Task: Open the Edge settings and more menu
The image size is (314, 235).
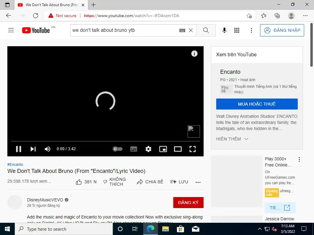Action: [x=305, y=16]
